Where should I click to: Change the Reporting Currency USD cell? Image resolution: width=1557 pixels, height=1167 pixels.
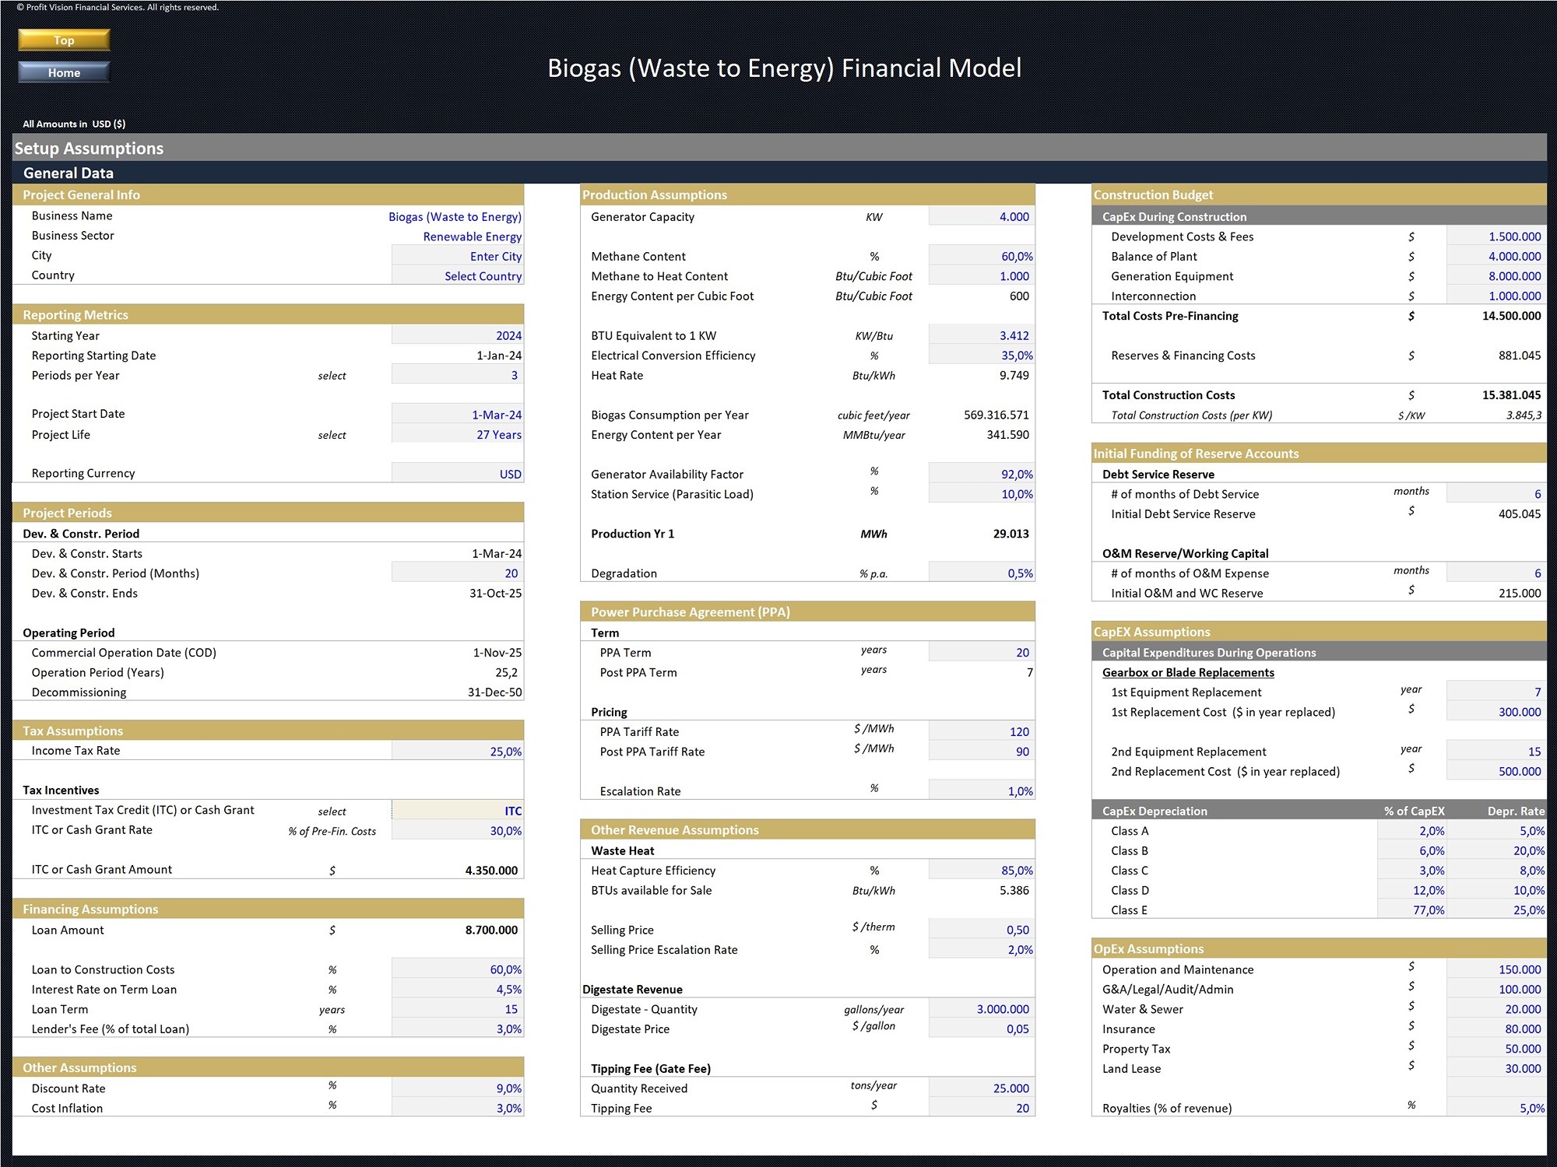(458, 474)
